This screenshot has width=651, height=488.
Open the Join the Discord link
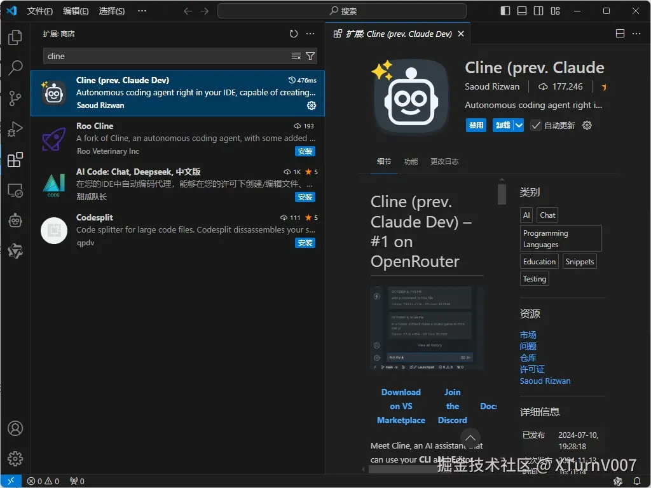(452, 406)
